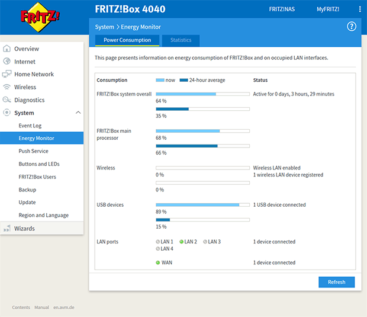This screenshot has height=317, width=367.
Task: Click the LAN 1 status indicator
Action: (158, 242)
